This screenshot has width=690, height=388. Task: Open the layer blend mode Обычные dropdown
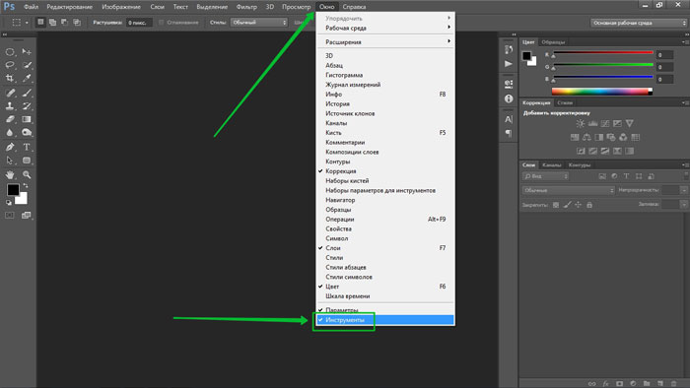pos(568,190)
